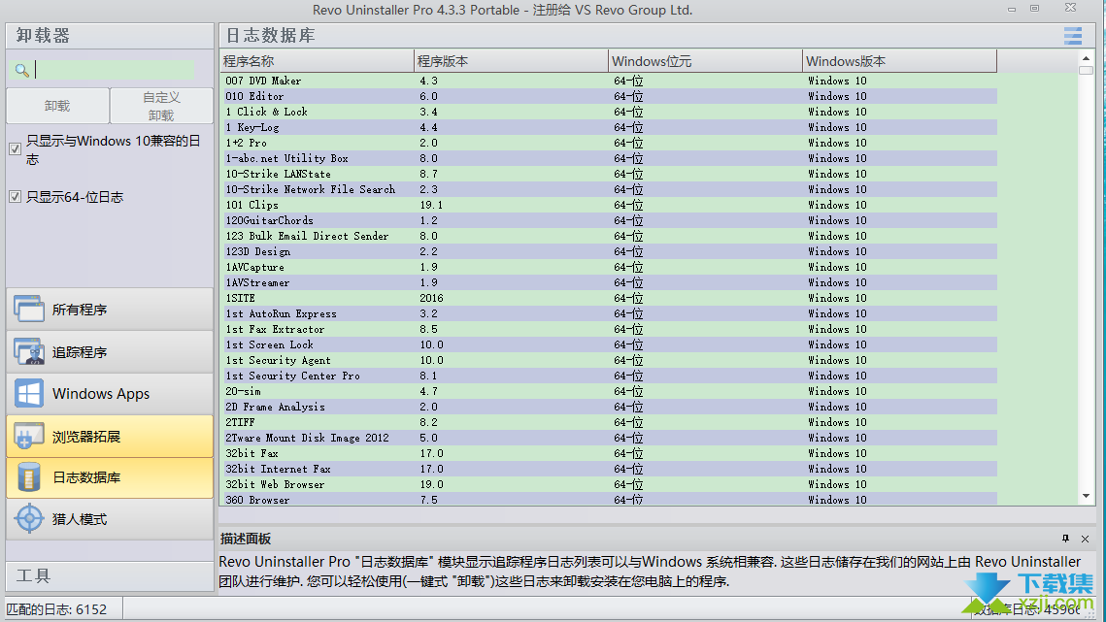This screenshot has height=622, width=1106.
Task: Click the 猎人模式 crosshair icon
Action: 29,519
